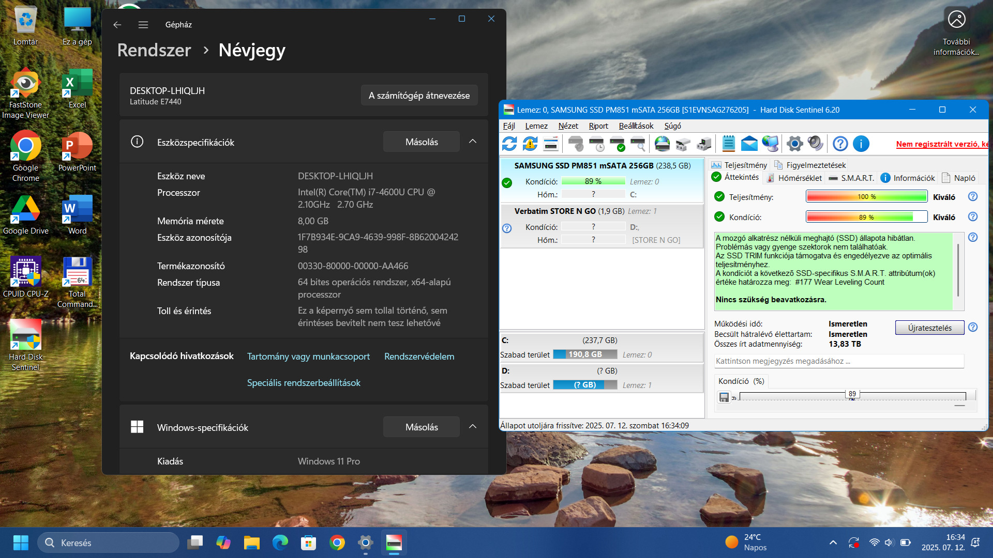Viewport: 993px width, 558px height.
Task: Click the email envelope toolbar icon
Action: click(x=749, y=144)
